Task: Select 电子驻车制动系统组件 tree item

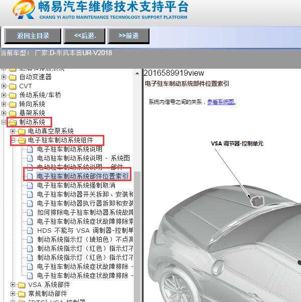Action: click(61, 140)
